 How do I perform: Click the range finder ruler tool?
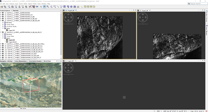click(78, 7)
